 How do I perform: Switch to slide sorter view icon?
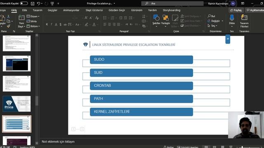(214, 147)
